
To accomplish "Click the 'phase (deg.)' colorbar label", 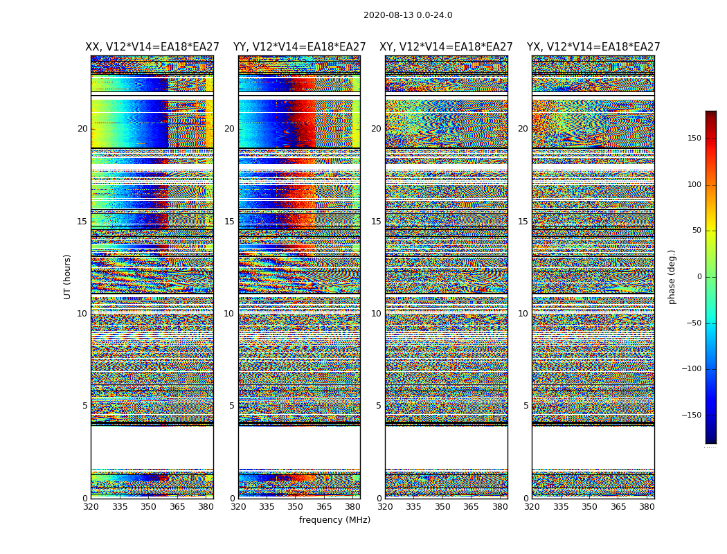I will 672,277.
